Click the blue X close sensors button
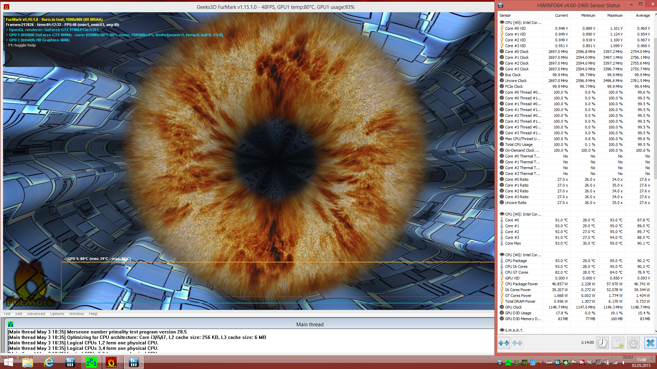Screen dimensions: 657x369 tap(650, 343)
